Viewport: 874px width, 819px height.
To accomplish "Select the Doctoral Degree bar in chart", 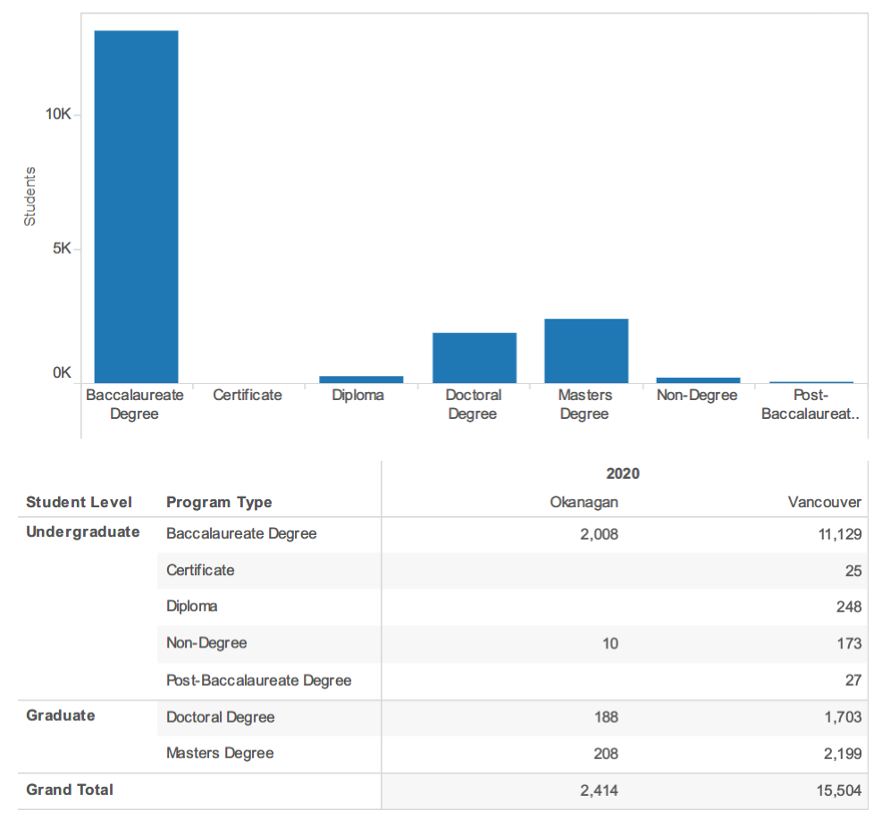I will click(x=475, y=357).
